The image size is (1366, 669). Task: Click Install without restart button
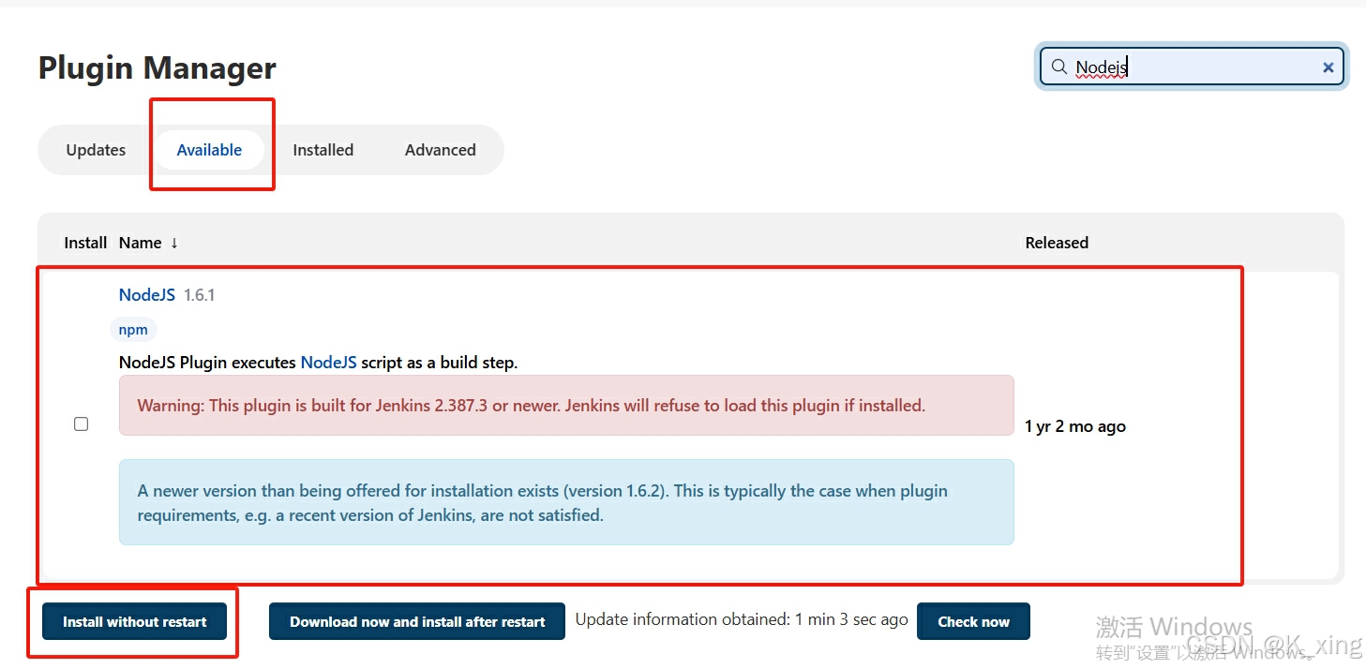click(x=135, y=621)
